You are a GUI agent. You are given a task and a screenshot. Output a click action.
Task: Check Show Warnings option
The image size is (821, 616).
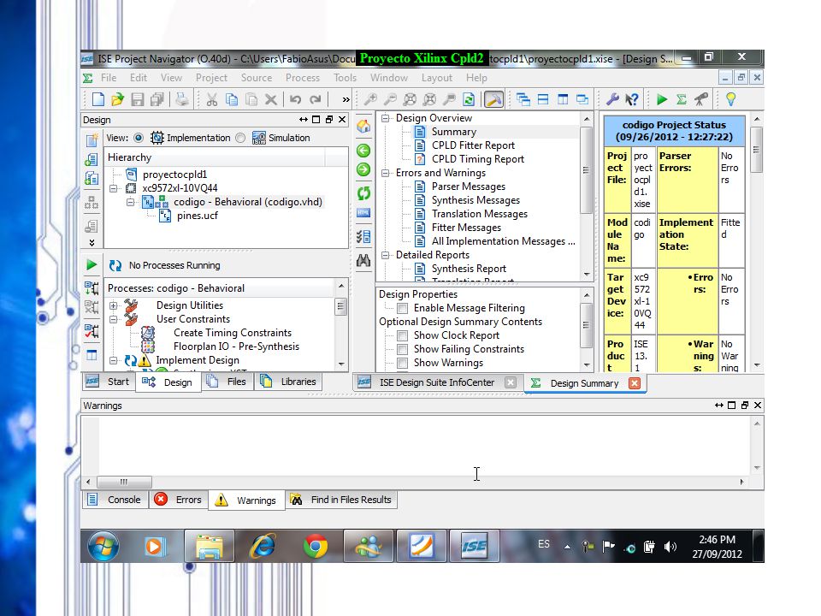coord(403,363)
